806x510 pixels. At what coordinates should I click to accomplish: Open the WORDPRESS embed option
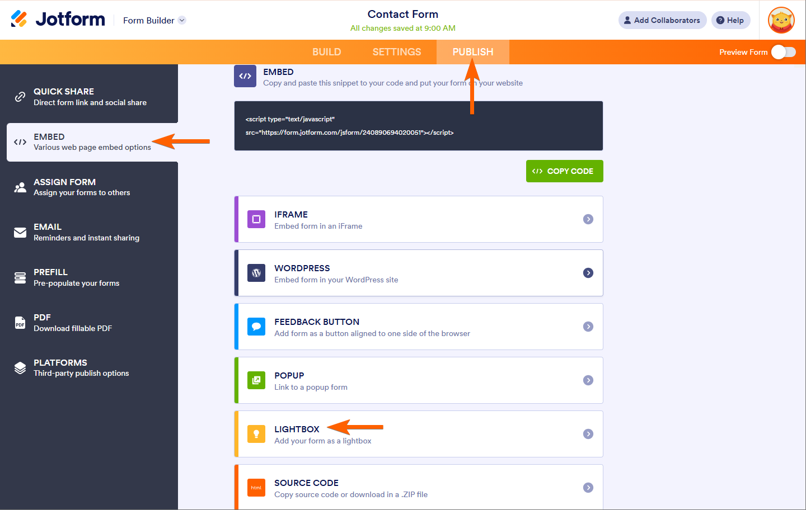(x=419, y=273)
